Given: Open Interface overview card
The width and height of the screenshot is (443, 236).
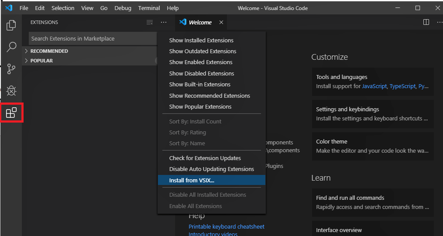Looking at the screenshot, I should [x=373, y=229].
